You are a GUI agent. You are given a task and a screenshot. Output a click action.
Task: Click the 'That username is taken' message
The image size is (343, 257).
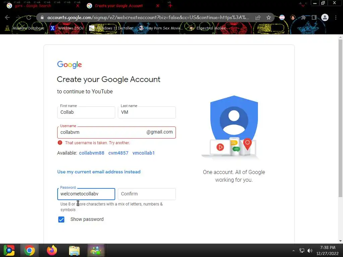coord(97,143)
